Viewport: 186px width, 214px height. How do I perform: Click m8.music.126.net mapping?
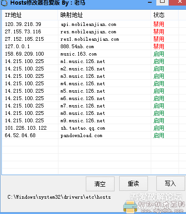pyautogui.click(x=83, y=113)
